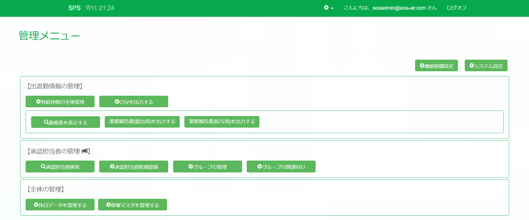Click gear icon on 有給休暇の全体管理 button
The width and height of the screenshot is (529, 220).
[x=38, y=101]
